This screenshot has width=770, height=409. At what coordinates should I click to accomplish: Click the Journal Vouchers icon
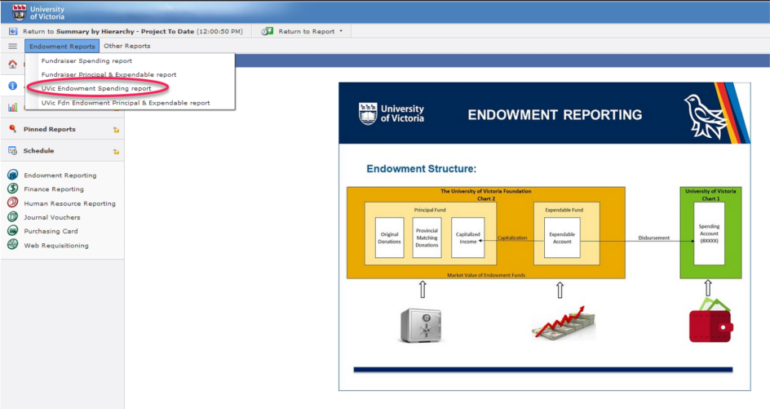point(13,216)
